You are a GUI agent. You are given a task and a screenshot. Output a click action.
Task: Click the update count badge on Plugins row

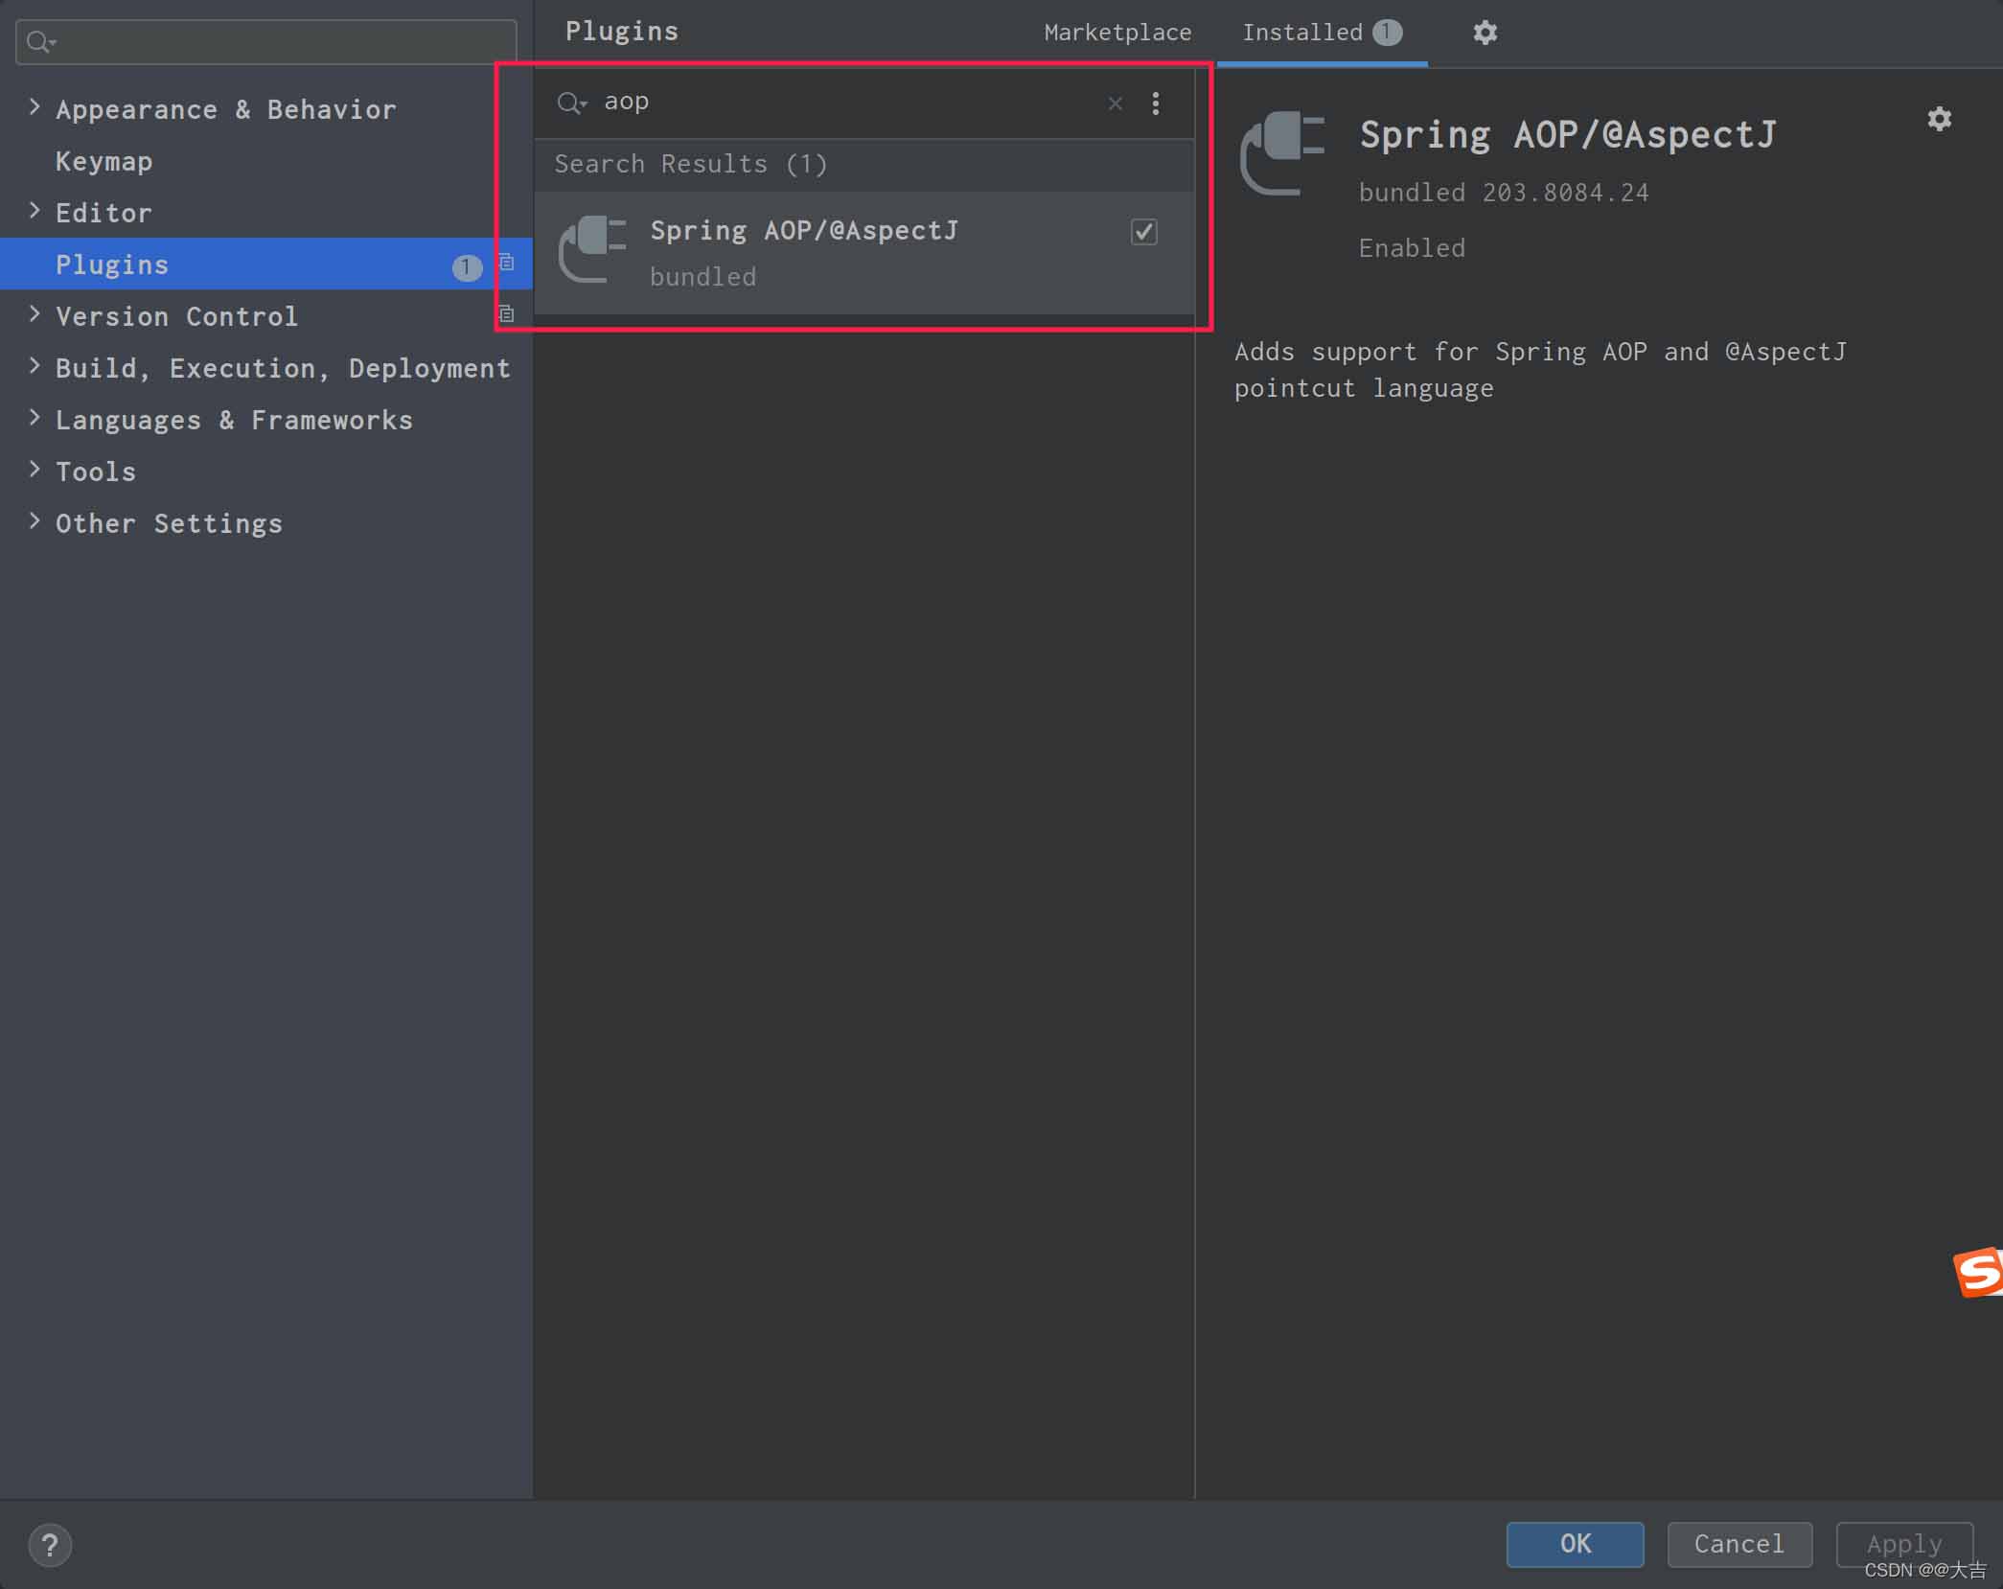click(467, 266)
